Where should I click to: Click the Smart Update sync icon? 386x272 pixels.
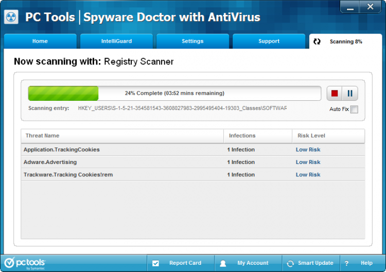tap(290, 263)
